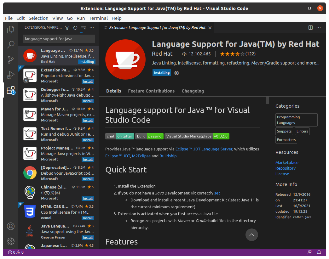Click the extension search input field
The image size is (329, 259).
point(59,38)
